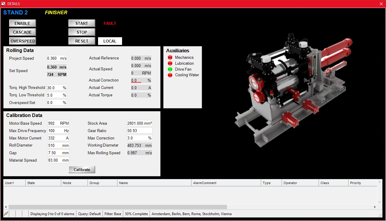This screenshot has height=221, width=386.
Task: Click the Priority column header
Action: coord(363,183)
